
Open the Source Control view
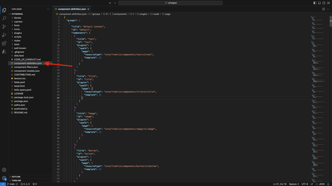[x=4, y=27]
